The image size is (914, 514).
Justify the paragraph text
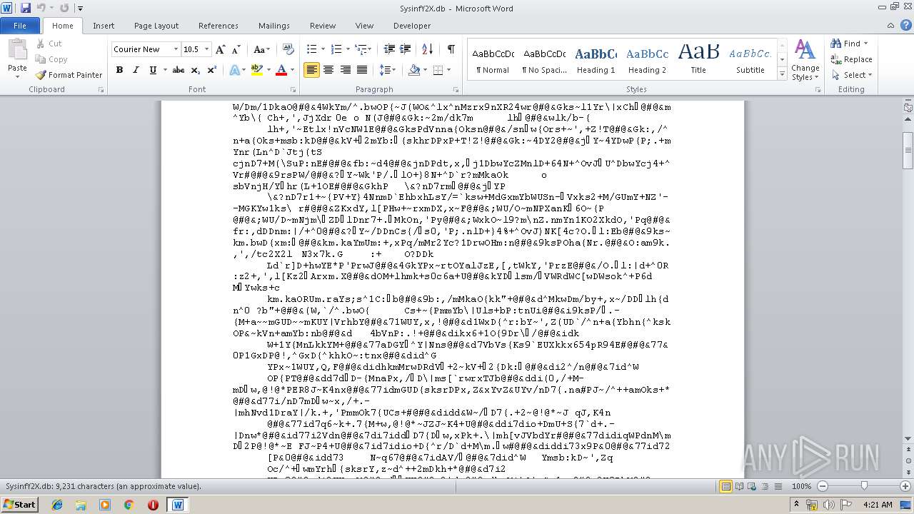[362, 70]
